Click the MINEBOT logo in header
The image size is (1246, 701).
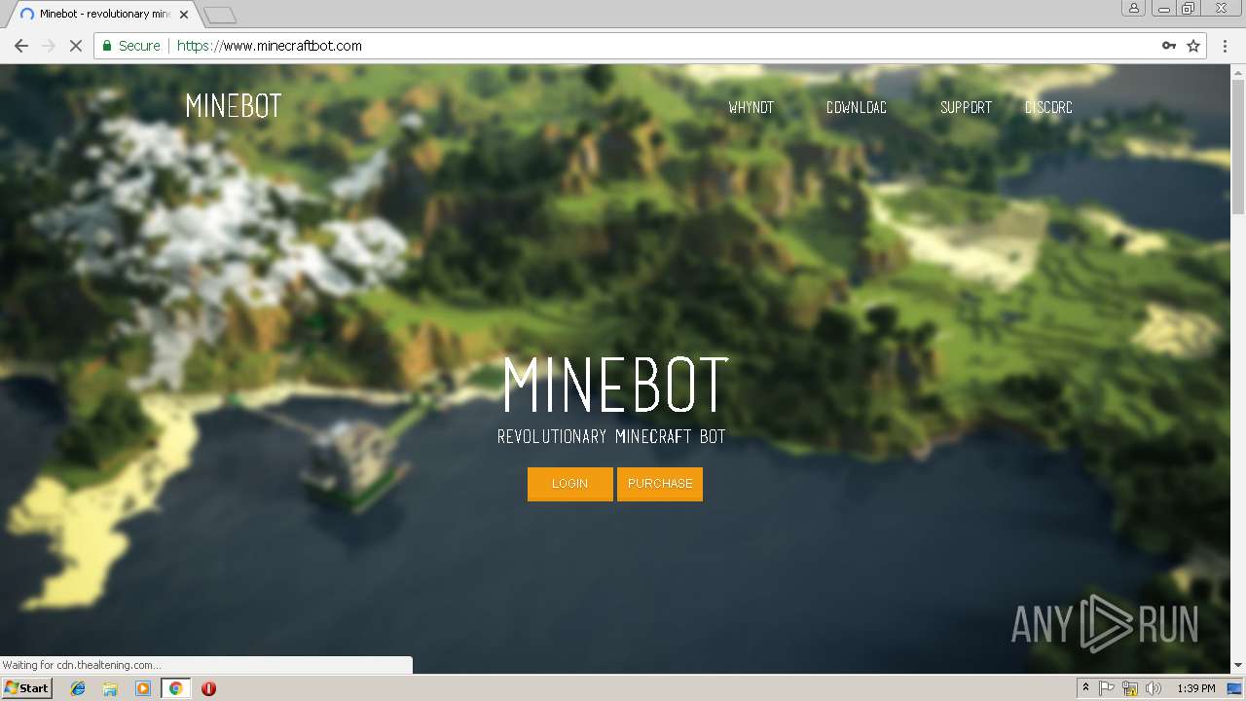234,106
